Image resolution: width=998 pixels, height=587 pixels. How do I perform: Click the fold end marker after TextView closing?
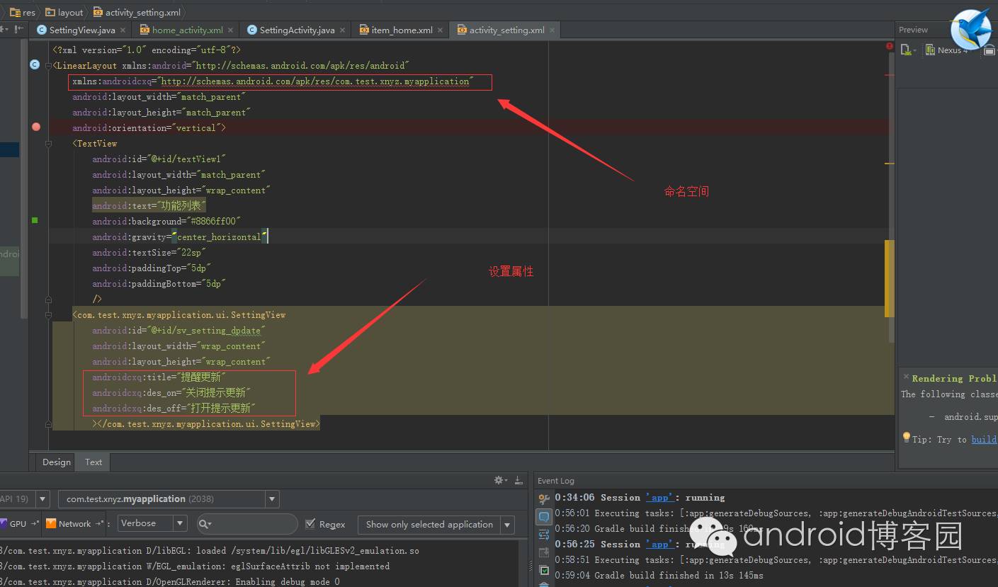[49, 299]
